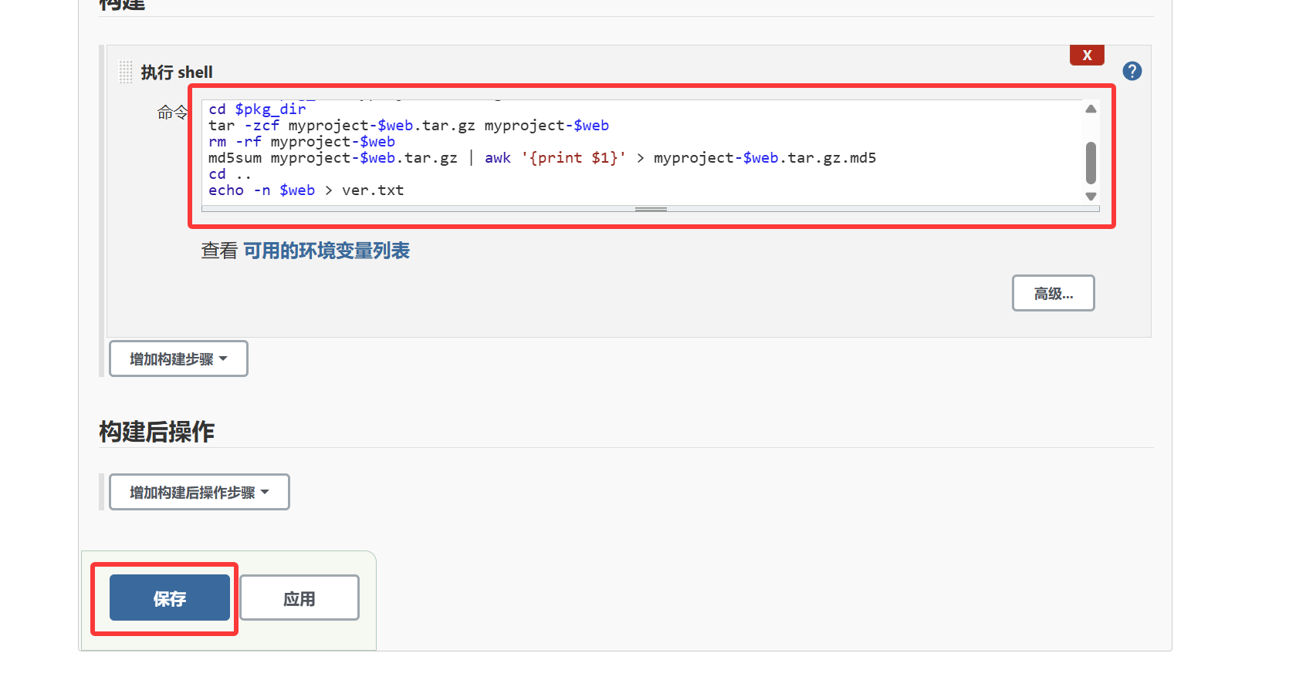Image resolution: width=1306 pixels, height=680 pixels.
Task: Click the line beginning 'md5sum myproject-$web.tar.gz'
Action: click(542, 158)
